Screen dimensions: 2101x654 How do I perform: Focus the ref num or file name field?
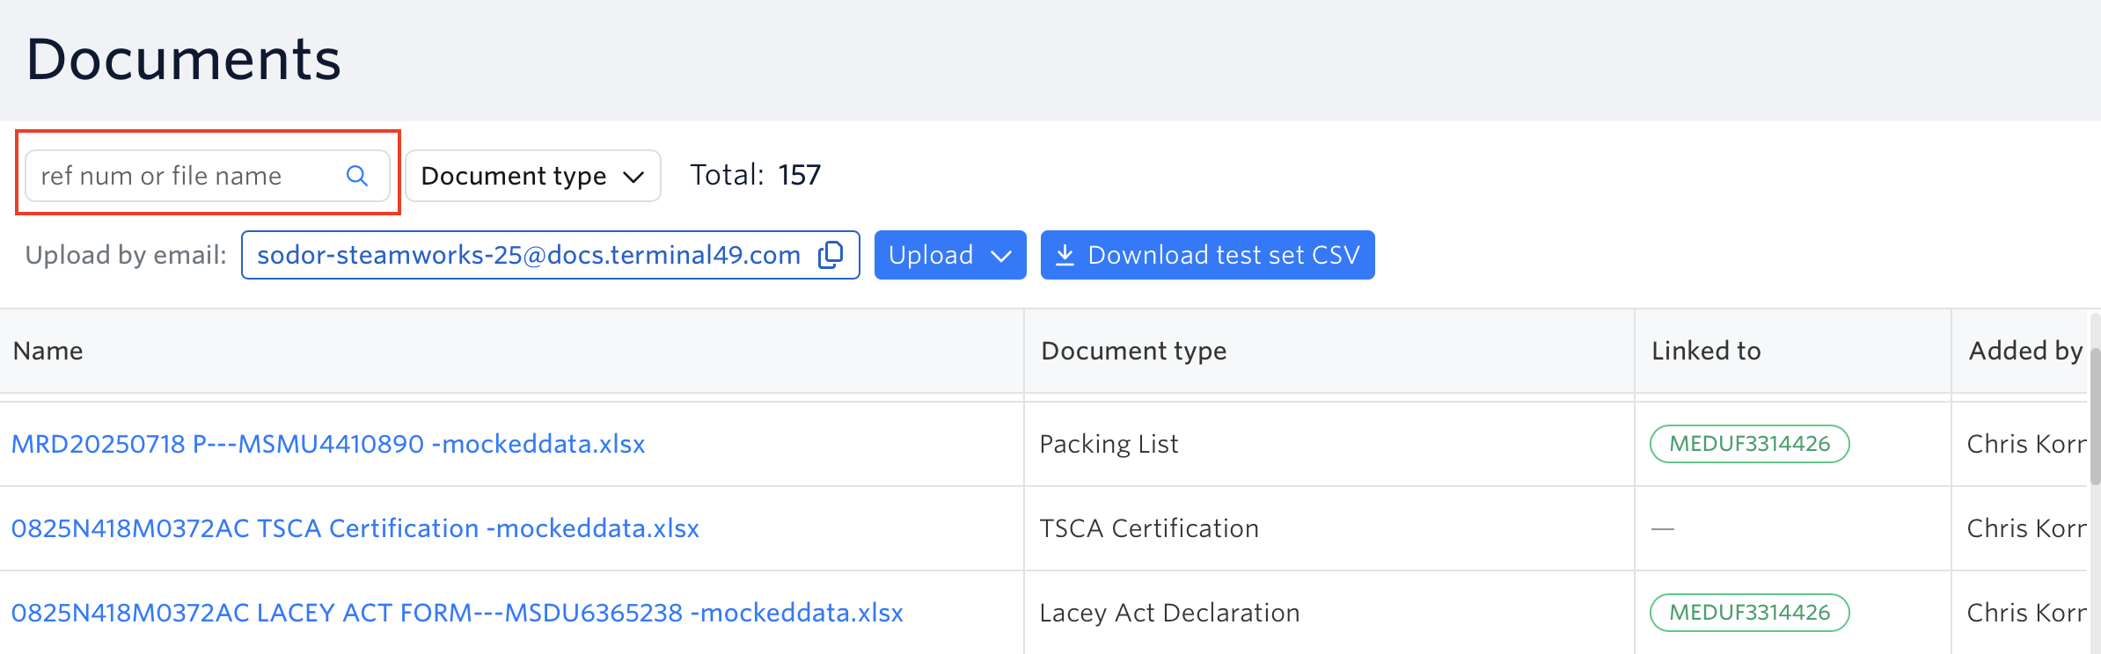[185, 176]
